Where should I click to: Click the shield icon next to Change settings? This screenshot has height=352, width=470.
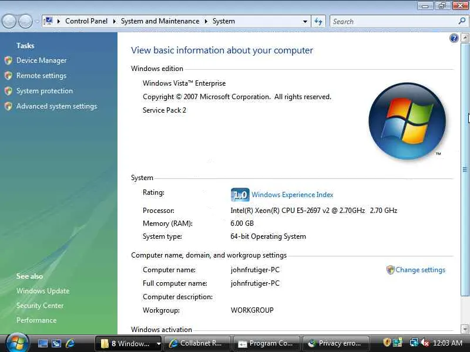coord(390,270)
